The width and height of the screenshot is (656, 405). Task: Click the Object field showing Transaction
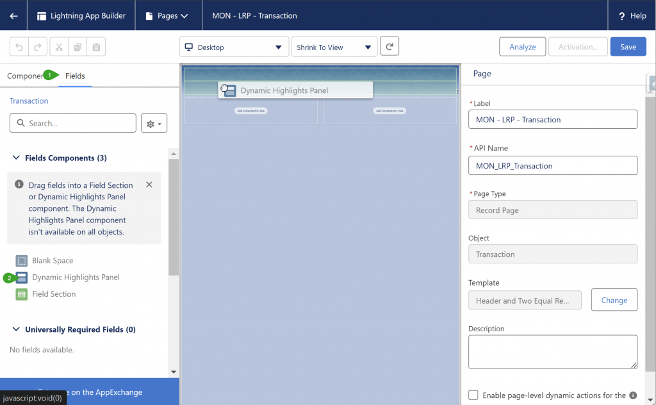[553, 254]
